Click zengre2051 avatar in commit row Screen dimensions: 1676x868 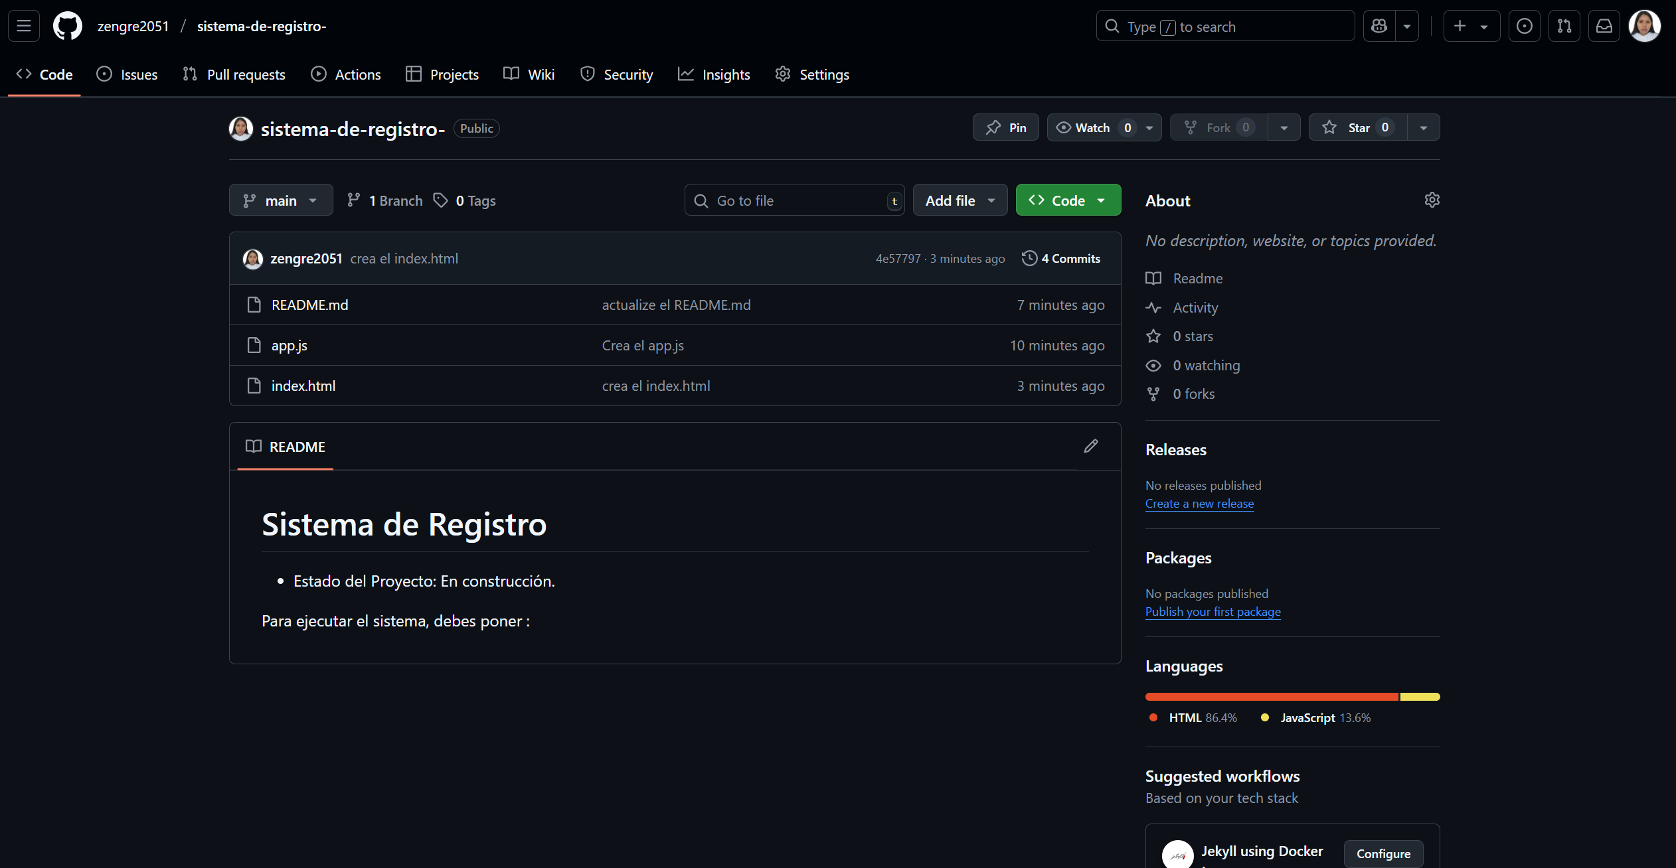253,259
